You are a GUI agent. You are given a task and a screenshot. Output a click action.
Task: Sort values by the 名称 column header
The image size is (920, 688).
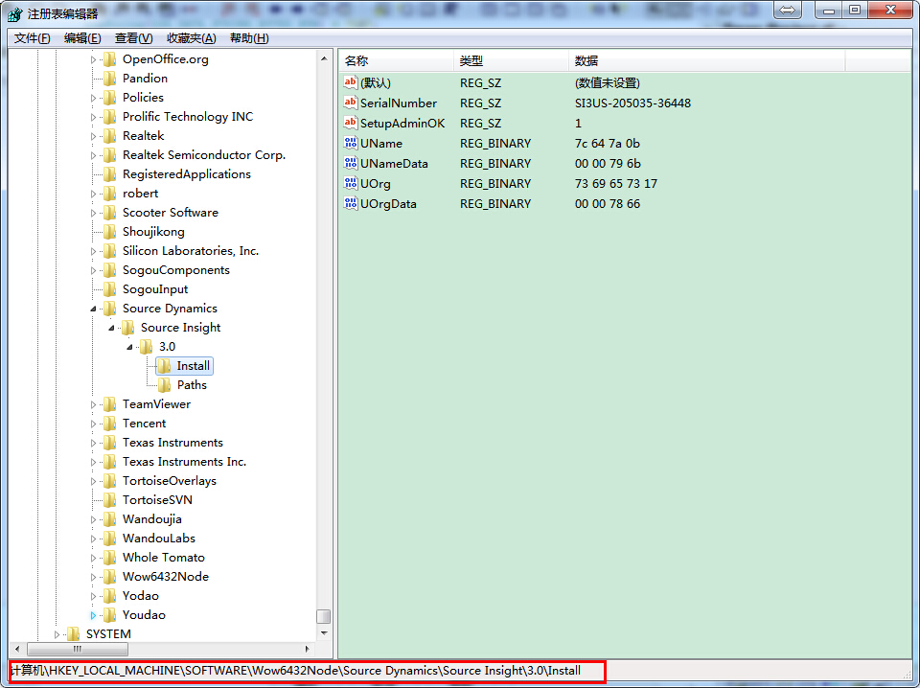click(x=396, y=61)
